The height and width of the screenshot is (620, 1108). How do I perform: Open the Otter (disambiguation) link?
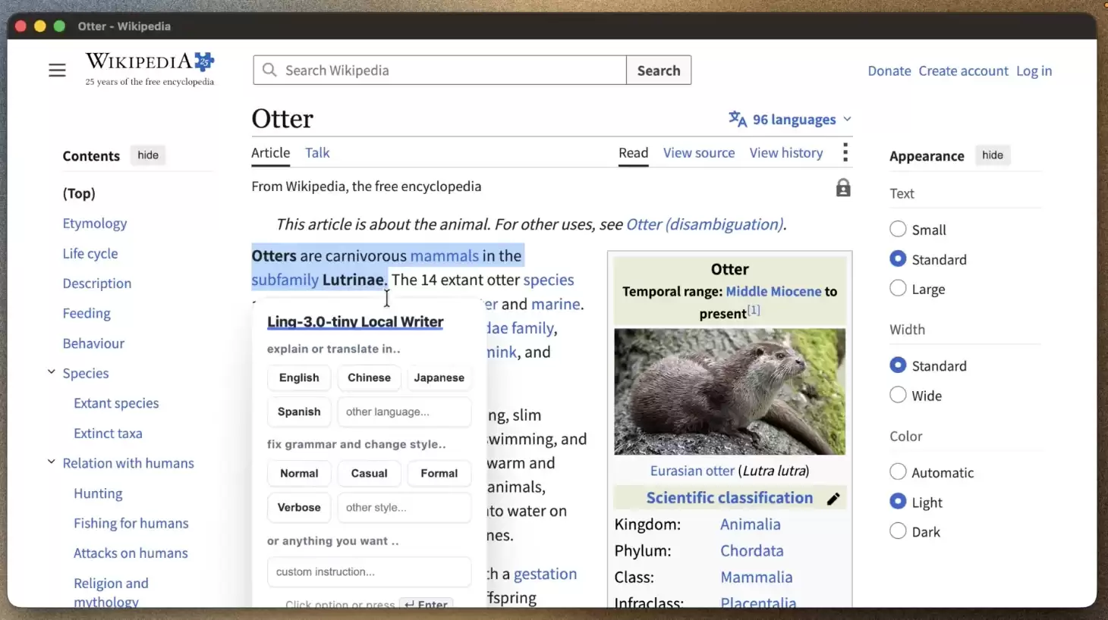(705, 224)
